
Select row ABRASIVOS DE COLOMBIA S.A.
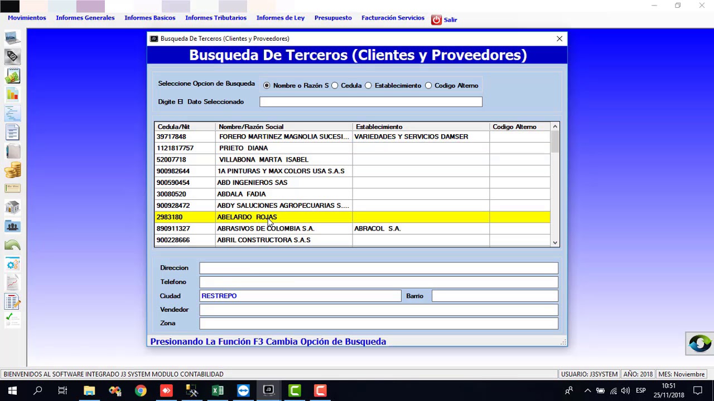(x=353, y=228)
